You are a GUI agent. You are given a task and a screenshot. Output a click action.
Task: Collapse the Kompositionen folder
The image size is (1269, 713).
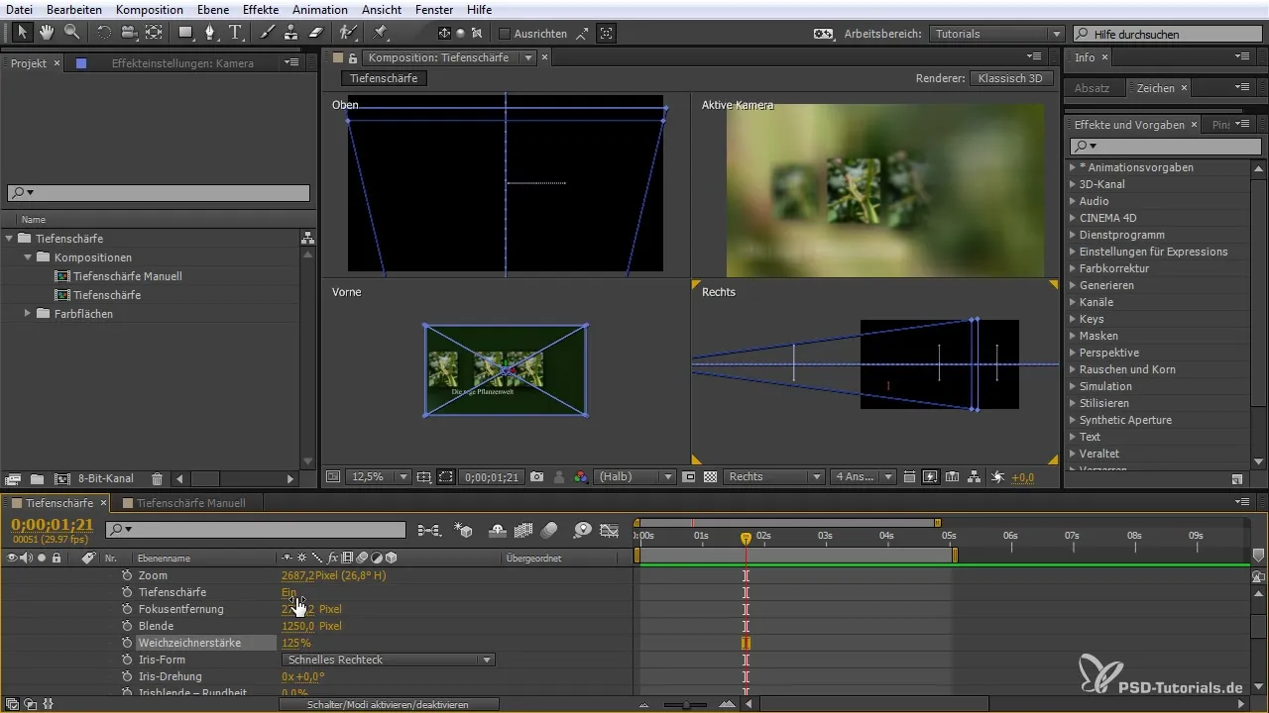28,257
